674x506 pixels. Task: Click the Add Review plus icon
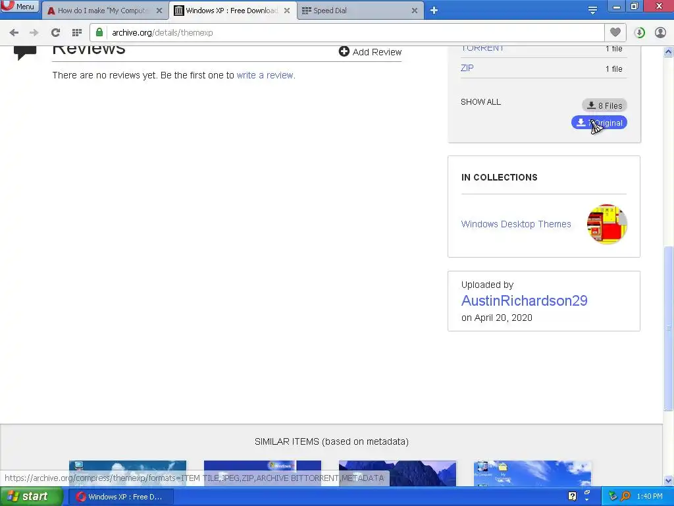coord(344,51)
